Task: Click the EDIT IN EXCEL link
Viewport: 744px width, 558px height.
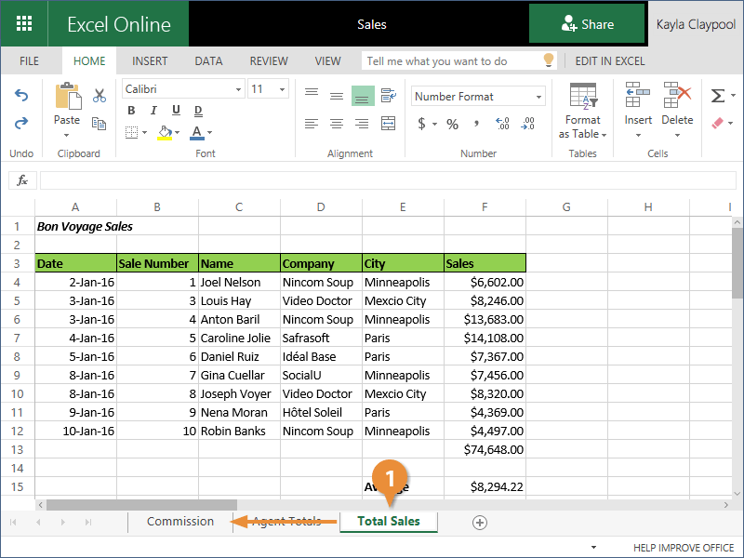Action: pos(609,61)
